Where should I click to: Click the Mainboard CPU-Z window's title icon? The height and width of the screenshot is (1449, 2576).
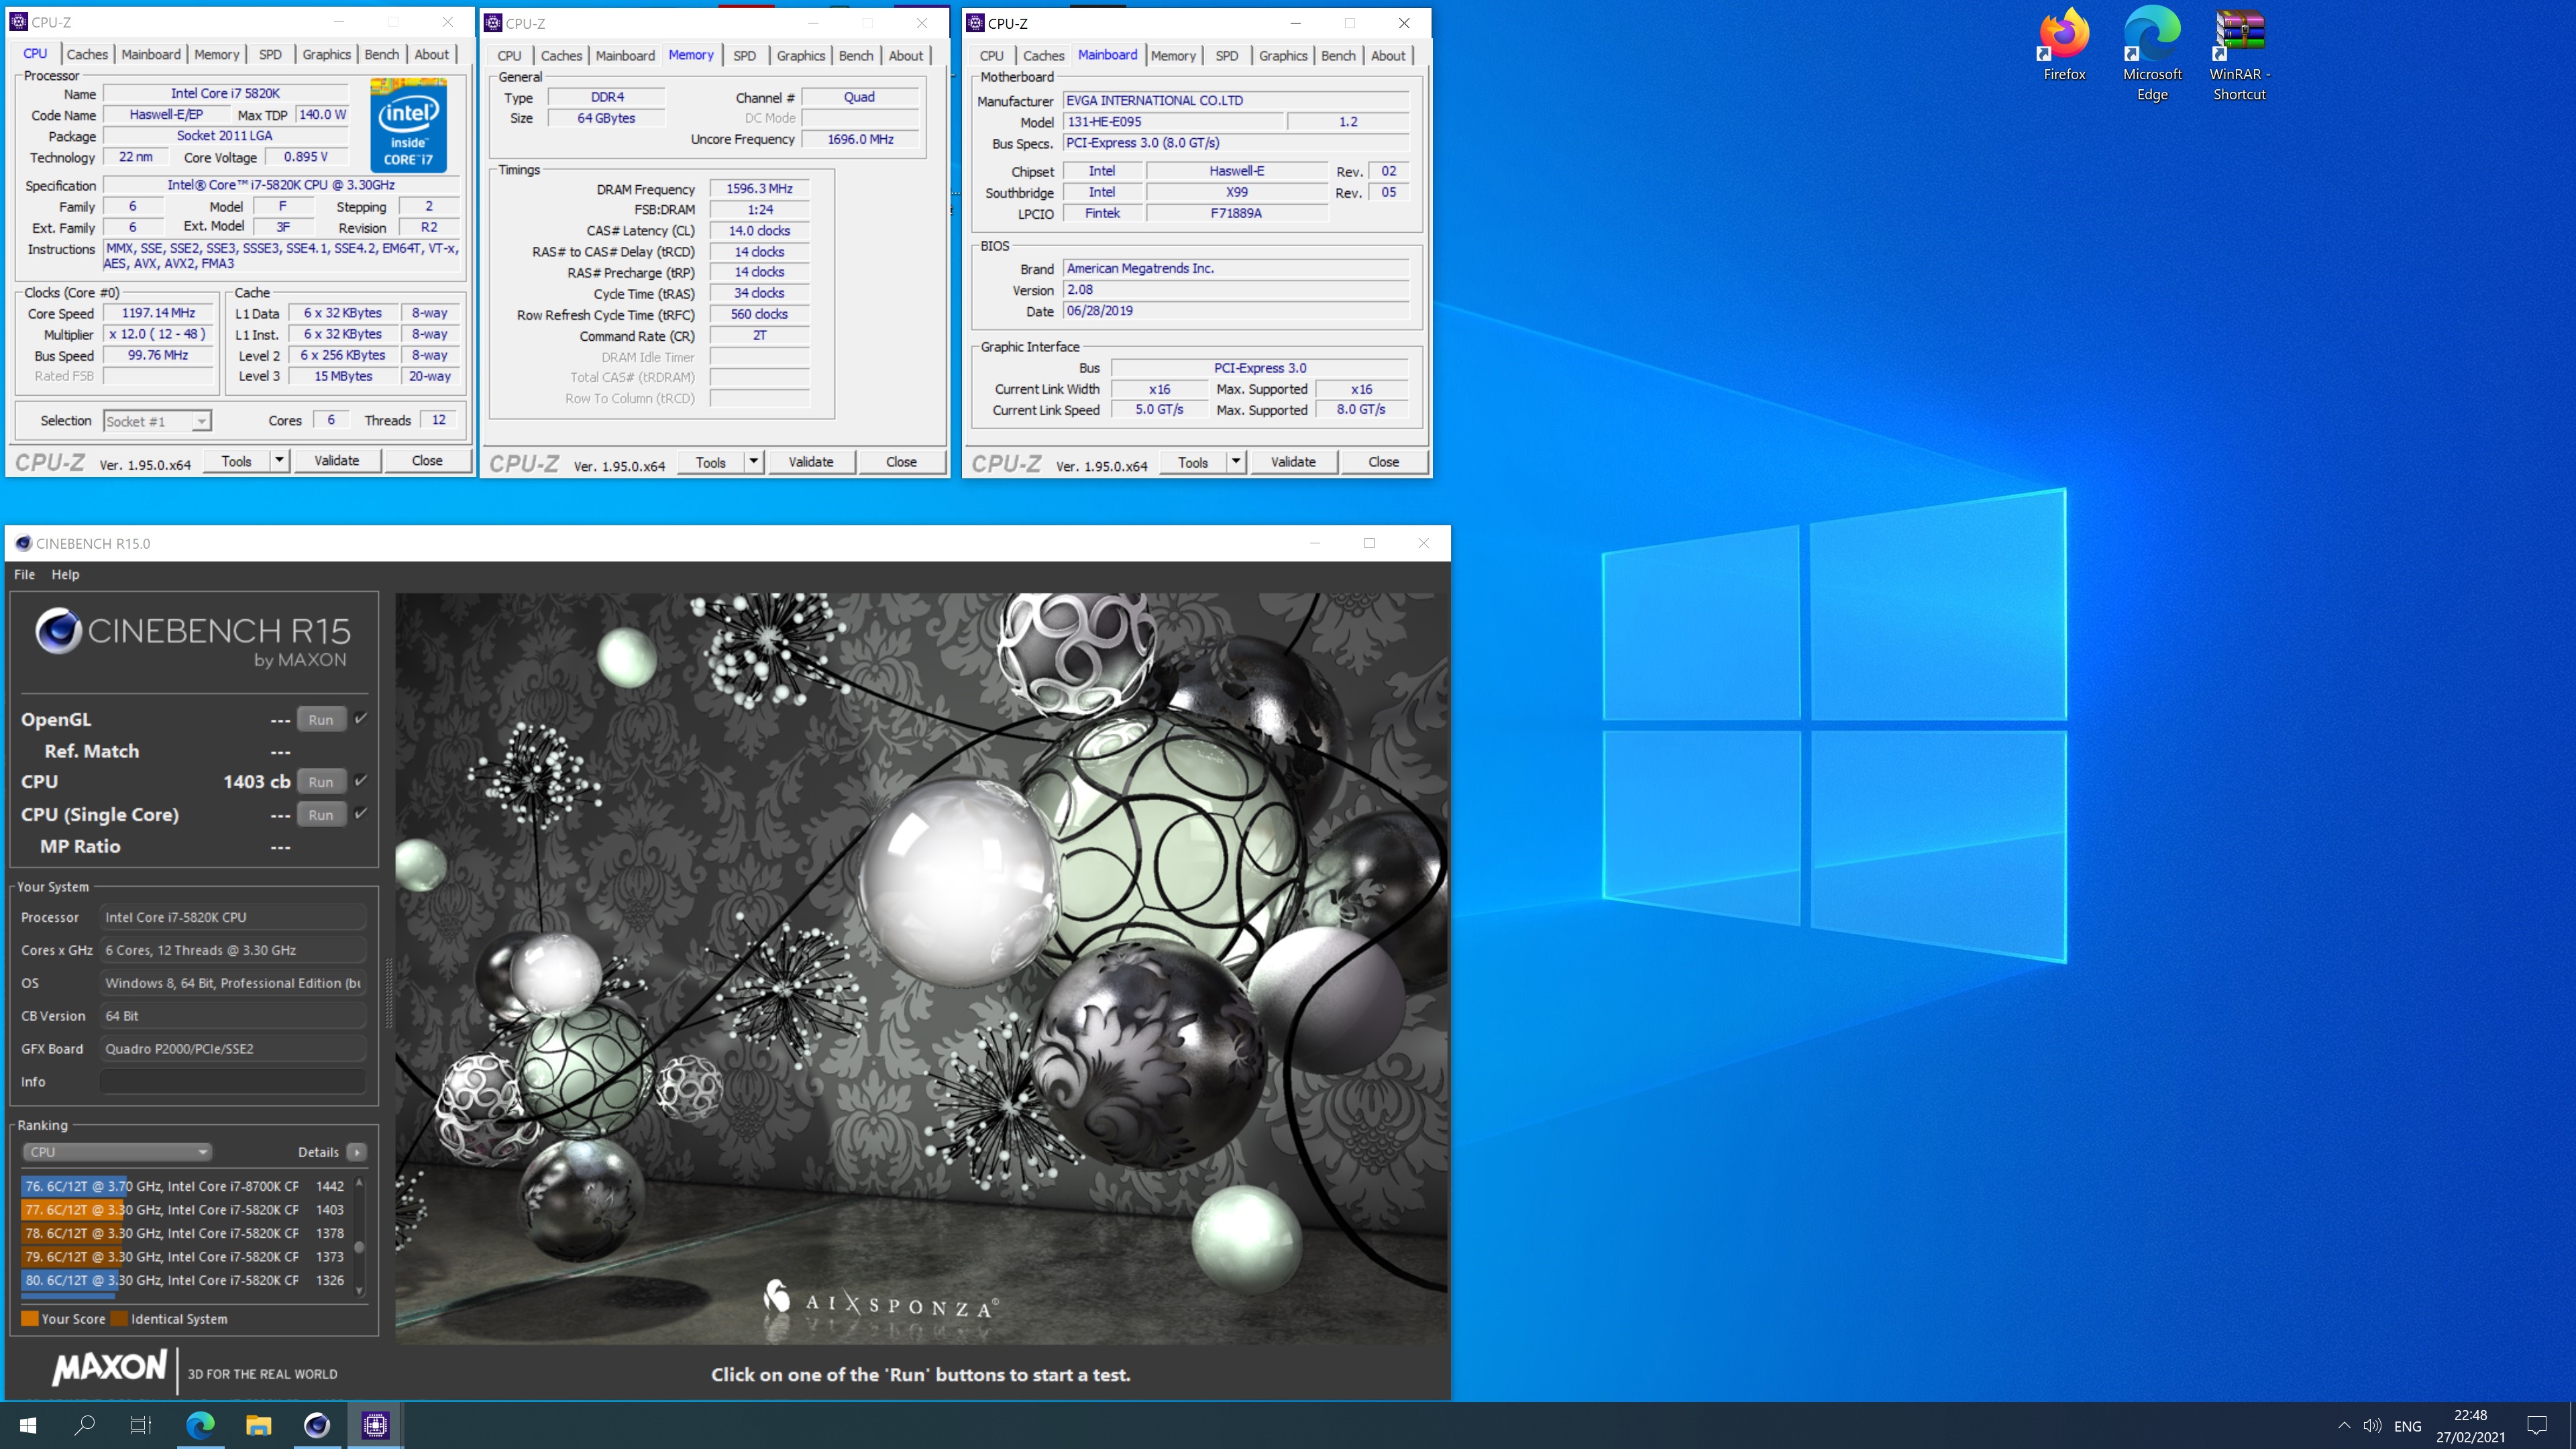click(x=975, y=23)
